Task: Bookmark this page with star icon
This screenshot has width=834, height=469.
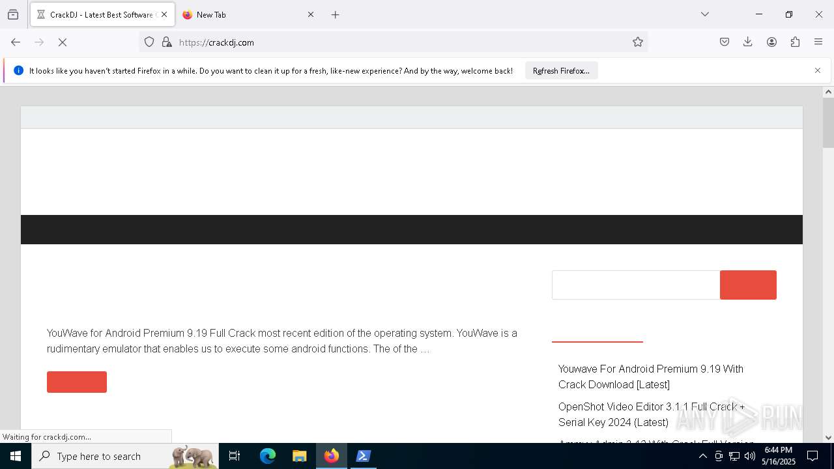Action: 638,42
